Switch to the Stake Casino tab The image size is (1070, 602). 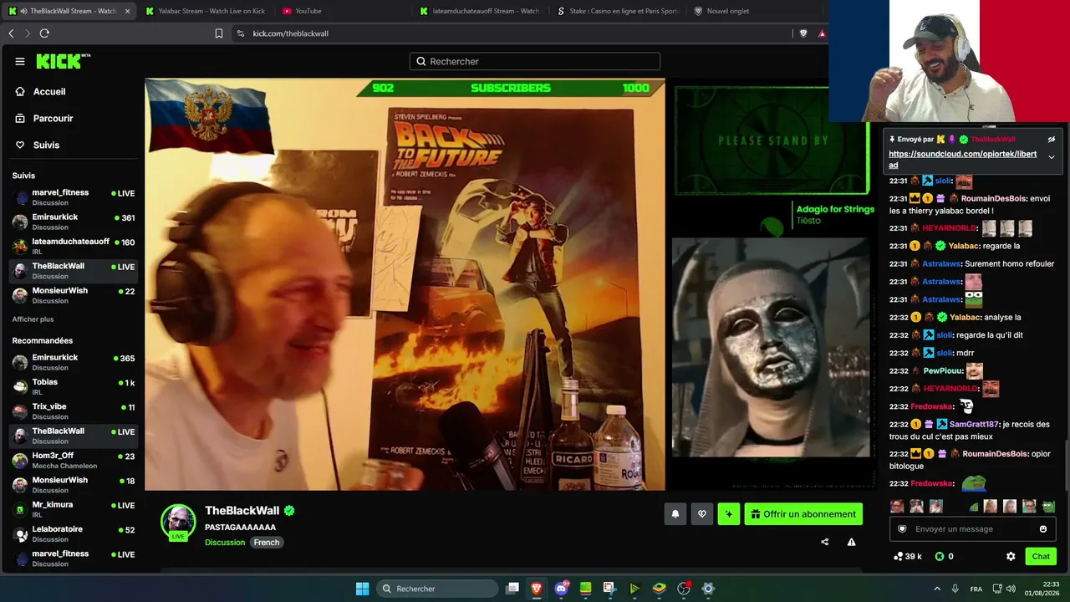click(x=617, y=11)
